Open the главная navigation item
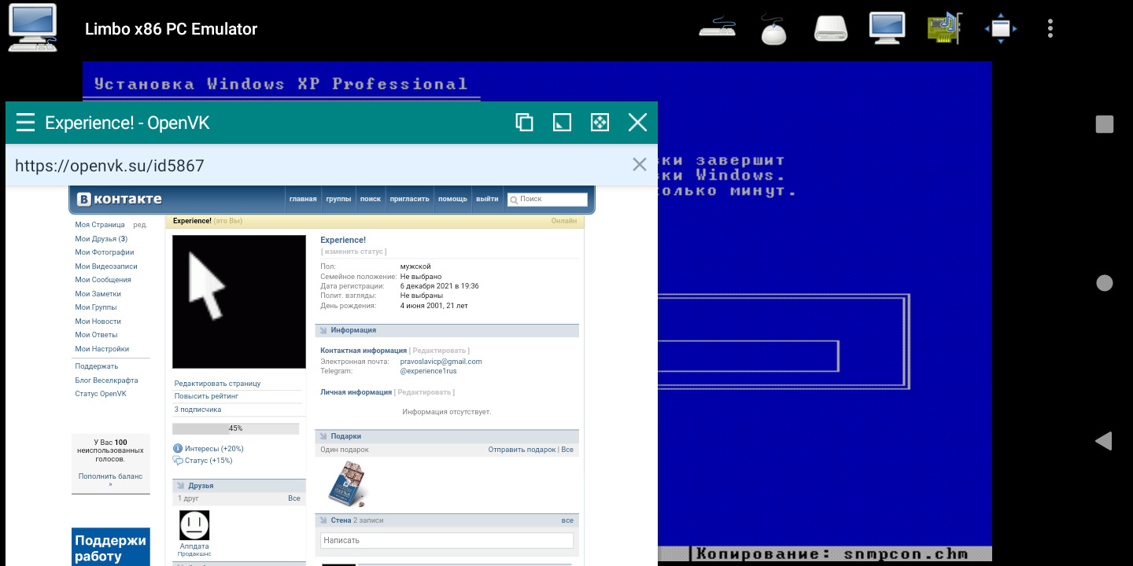This screenshot has height=566, width=1133. [303, 199]
